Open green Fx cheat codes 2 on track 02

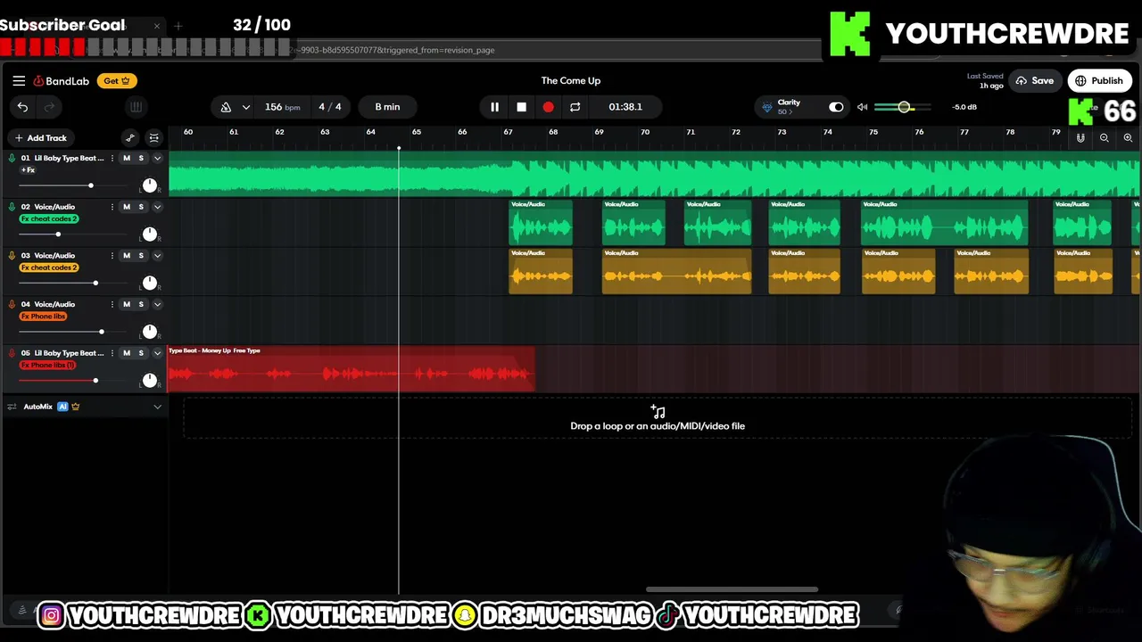pos(49,218)
